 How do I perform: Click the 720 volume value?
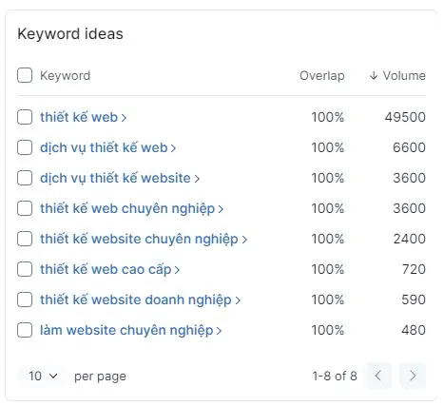[414, 269]
